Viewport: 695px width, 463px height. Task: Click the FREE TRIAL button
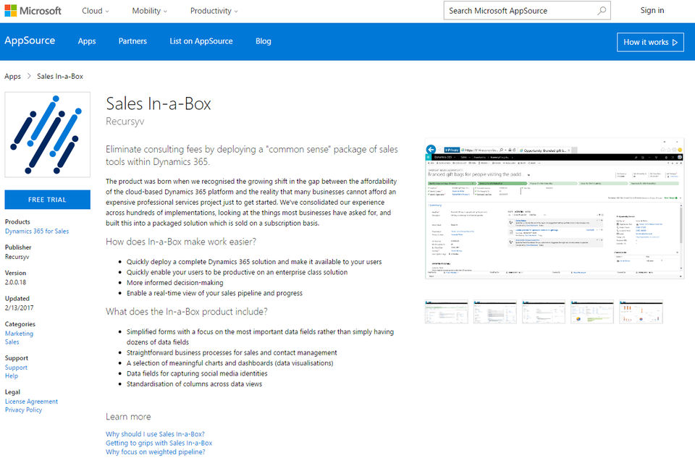48,200
